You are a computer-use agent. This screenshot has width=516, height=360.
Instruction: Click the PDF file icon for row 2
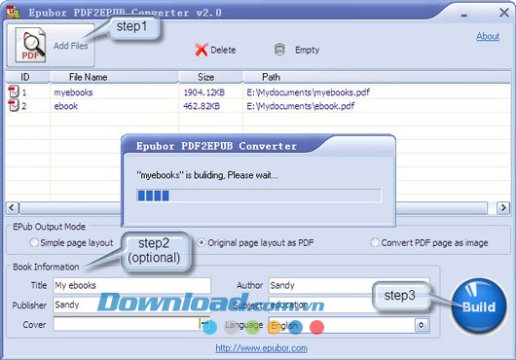tap(14, 105)
